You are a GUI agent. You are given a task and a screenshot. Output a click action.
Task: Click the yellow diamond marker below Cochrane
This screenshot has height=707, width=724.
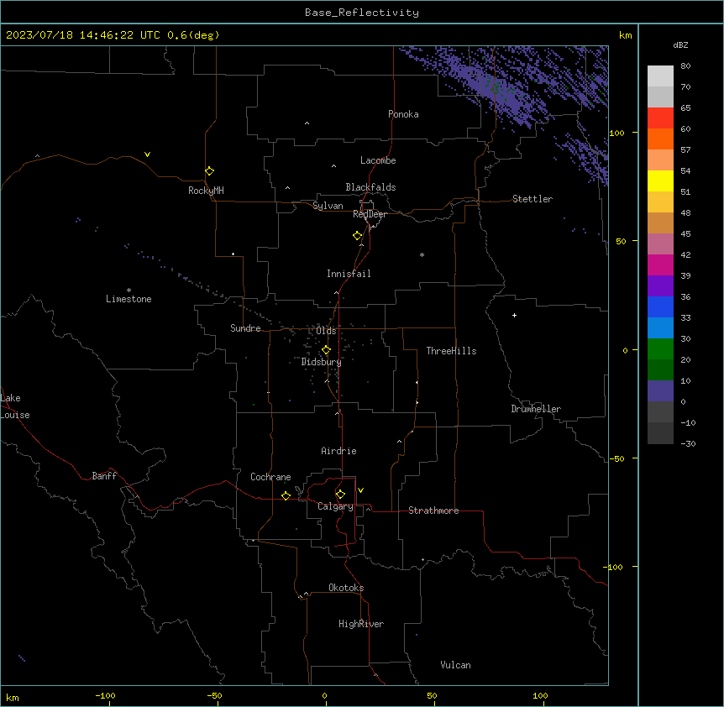click(286, 495)
